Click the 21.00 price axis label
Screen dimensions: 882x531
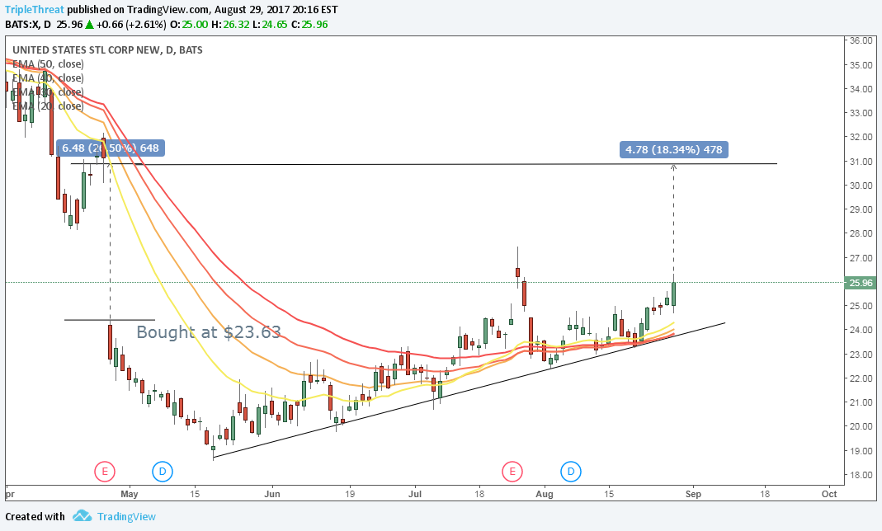click(861, 403)
